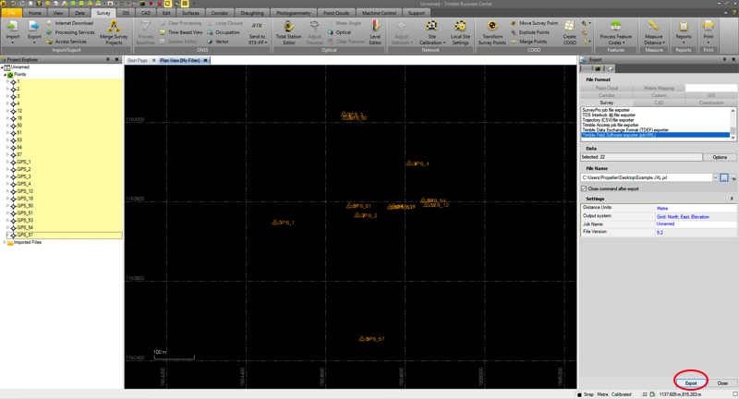Collapse the Settings section in Export panel
This screenshot has width=739, height=399.
coord(732,199)
